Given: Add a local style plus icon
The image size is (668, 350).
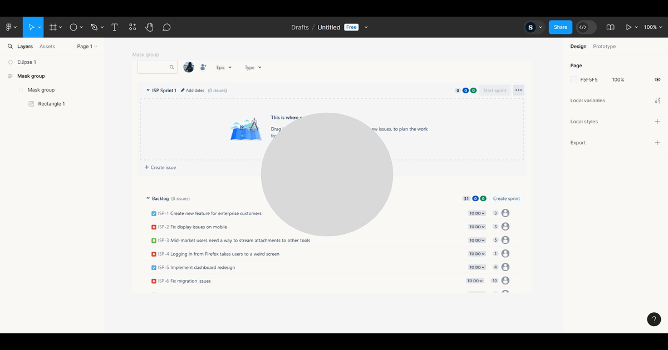Looking at the screenshot, I should 657,122.
